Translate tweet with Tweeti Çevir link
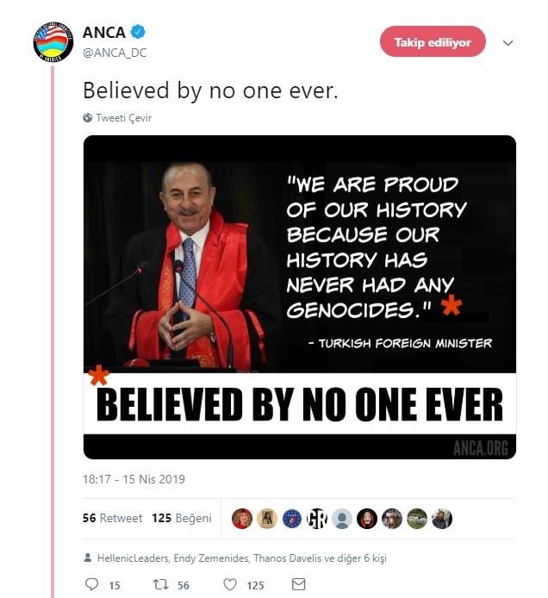The width and height of the screenshot is (548, 598). pos(123,118)
